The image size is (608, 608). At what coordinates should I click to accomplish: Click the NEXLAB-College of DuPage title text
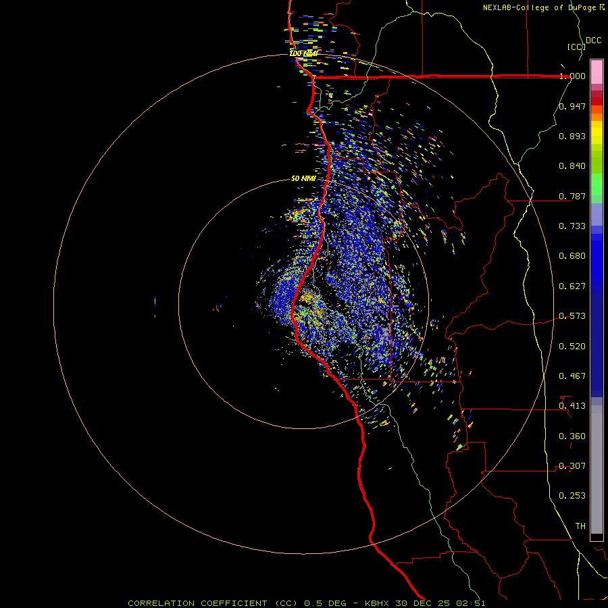543,7
